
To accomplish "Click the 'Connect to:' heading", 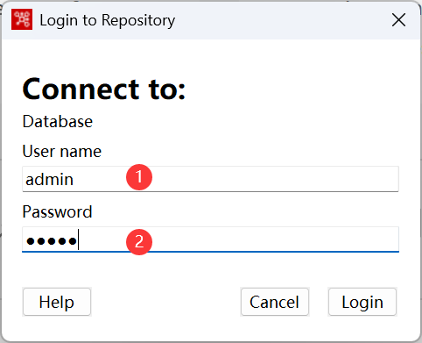I will (104, 89).
